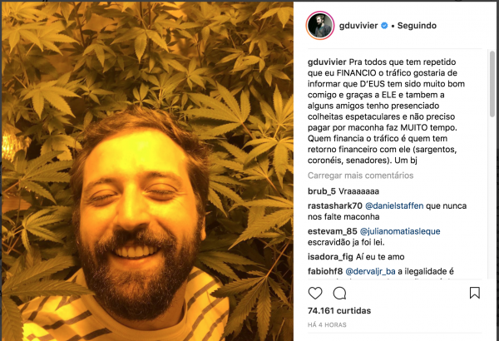The width and height of the screenshot is (499, 341).
Task: Open gduvivier username in post header
Action: pos(358,26)
